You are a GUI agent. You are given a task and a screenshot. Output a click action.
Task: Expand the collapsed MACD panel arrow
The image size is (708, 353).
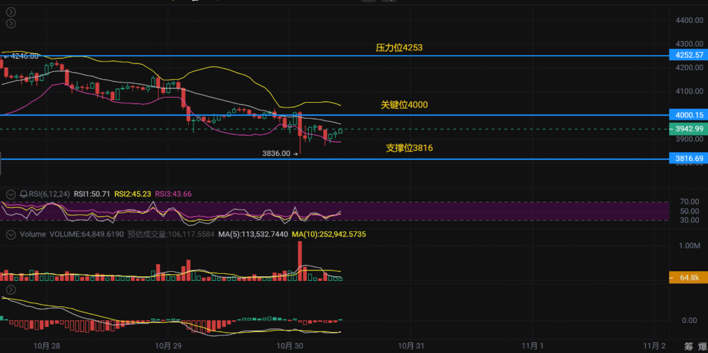click(10, 289)
